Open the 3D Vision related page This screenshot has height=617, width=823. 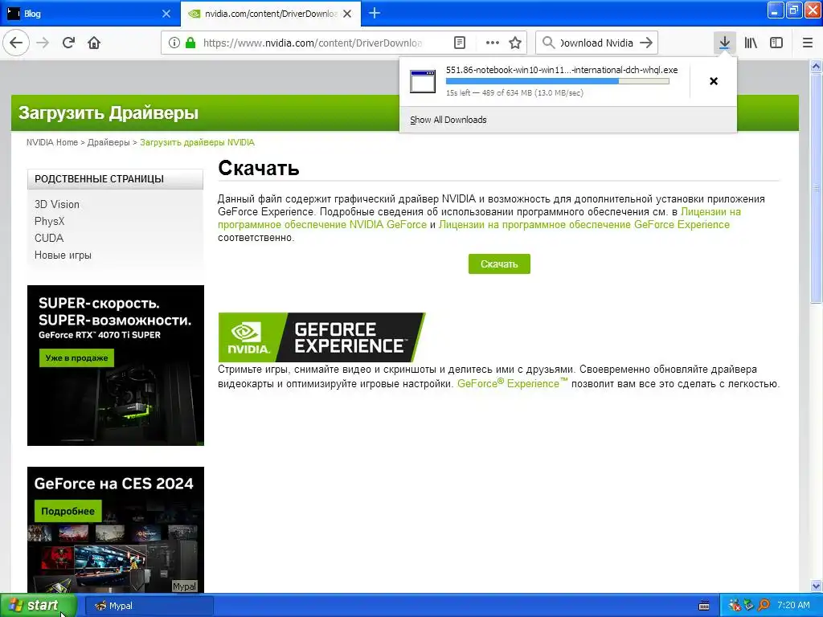pos(57,204)
